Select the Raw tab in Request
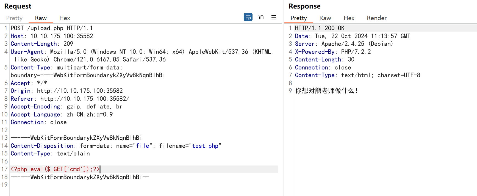The height and width of the screenshot is (196, 477). 41,18
